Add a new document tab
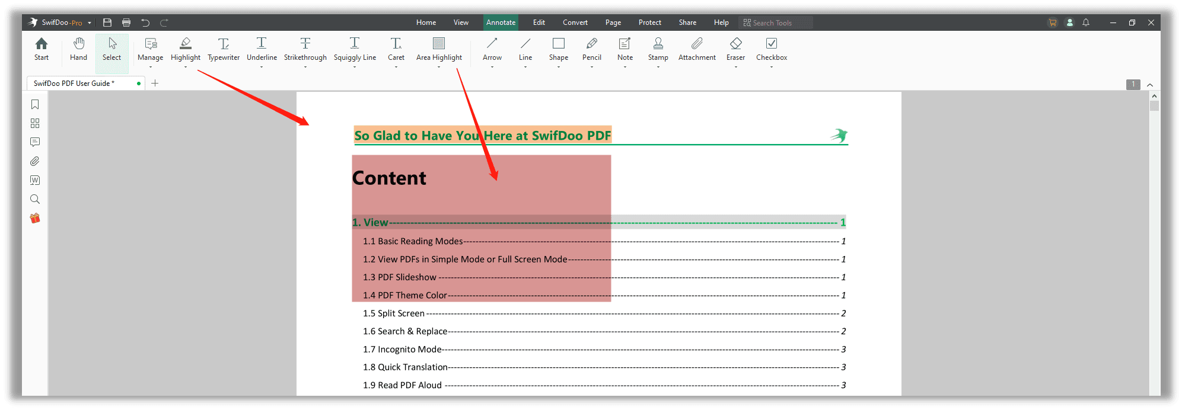This screenshot has height=410, width=1182. click(x=155, y=84)
